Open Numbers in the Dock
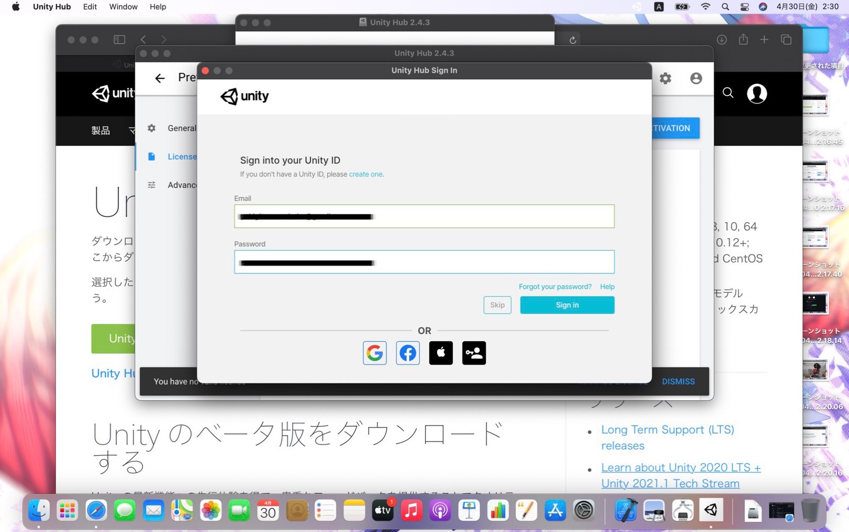 [x=497, y=510]
